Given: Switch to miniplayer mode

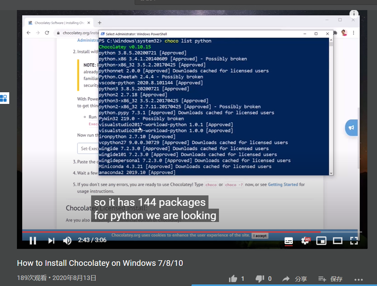Looking at the screenshot, I should tap(321, 240).
